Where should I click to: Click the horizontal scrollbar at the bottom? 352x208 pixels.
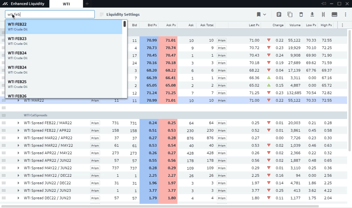click(x=160, y=206)
